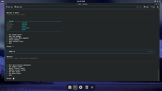Click the 'ABORA OS' header text
Viewport: 162px width, 91px height.
pos(12,52)
